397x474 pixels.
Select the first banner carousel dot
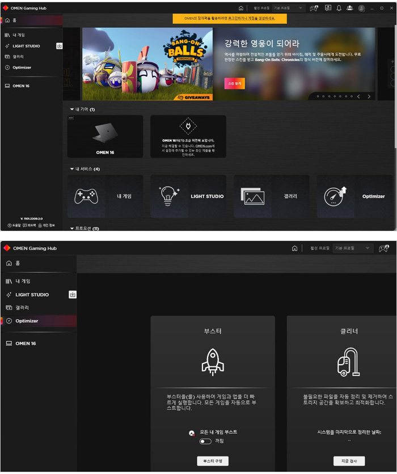(x=318, y=96)
